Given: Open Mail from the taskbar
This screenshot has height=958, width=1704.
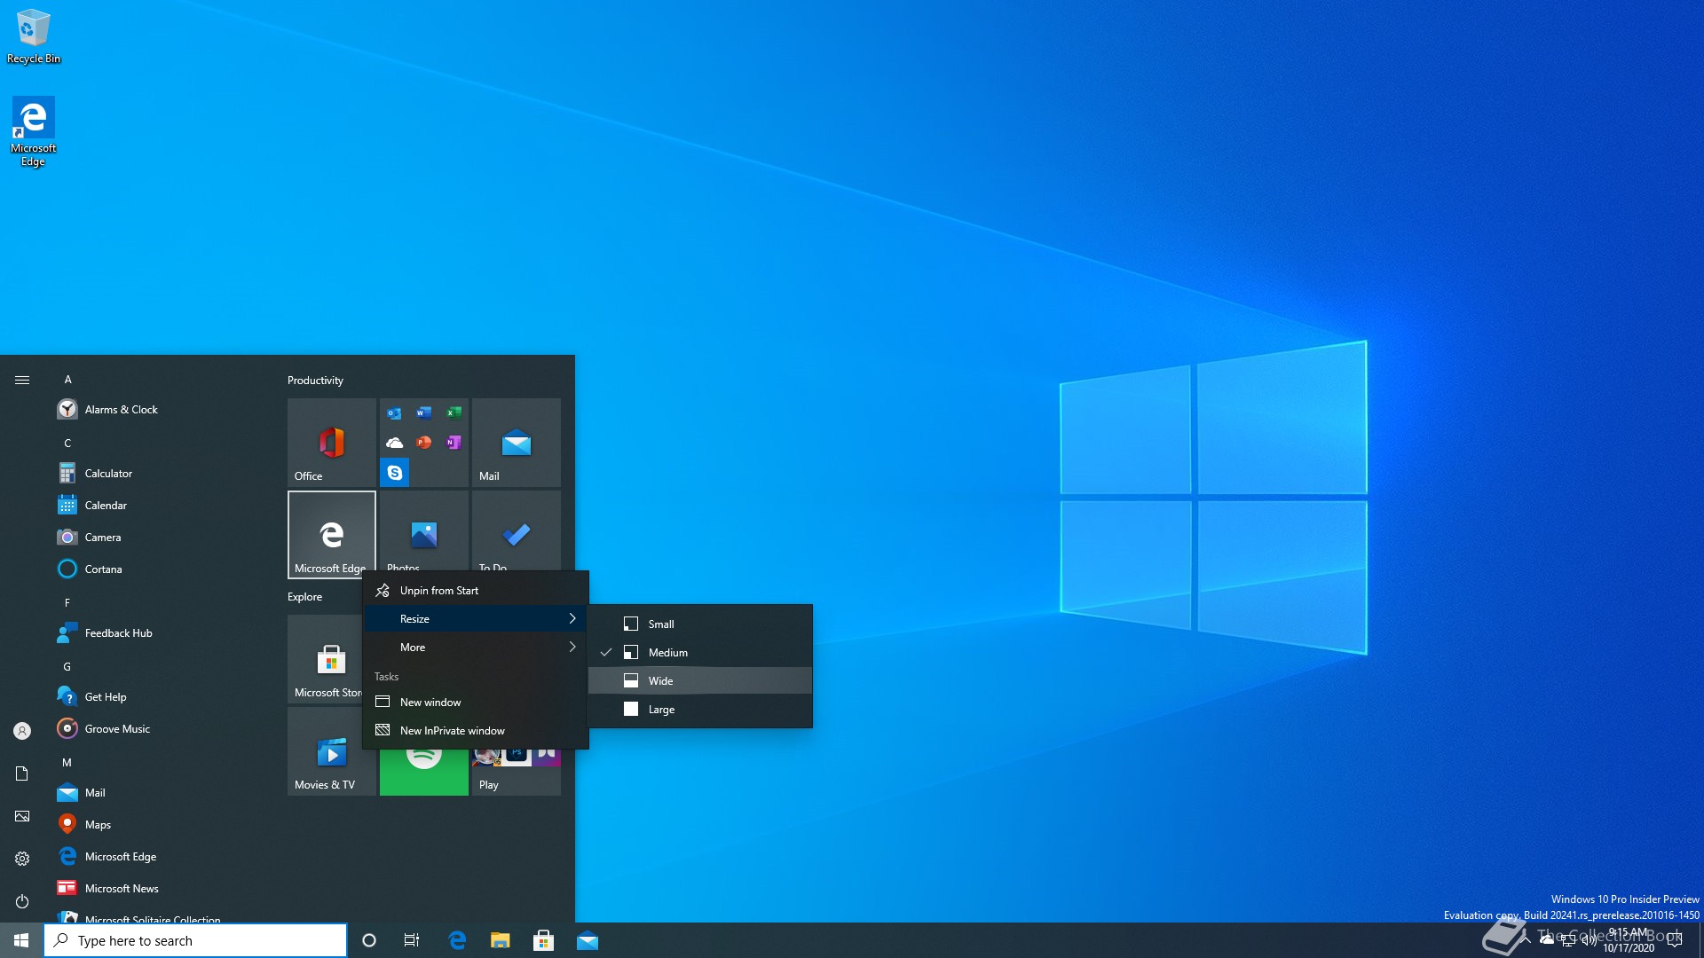Looking at the screenshot, I should 588,940.
